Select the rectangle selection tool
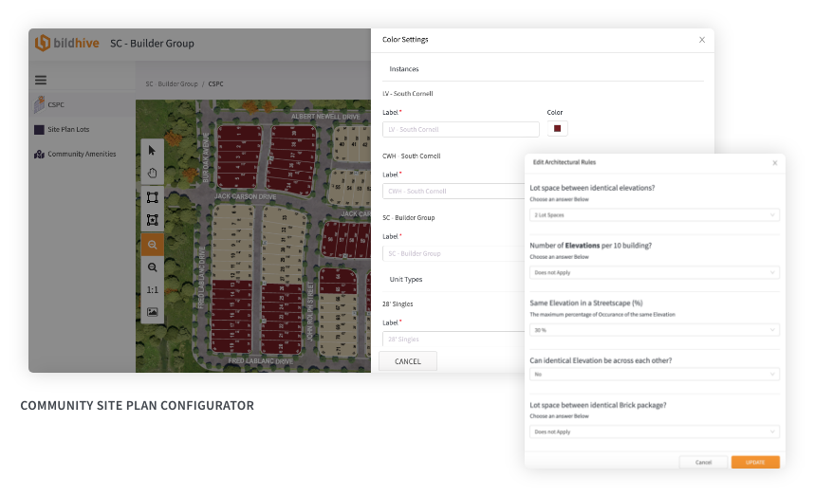814x497 pixels. pyautogui.click(x=152, y=197)
